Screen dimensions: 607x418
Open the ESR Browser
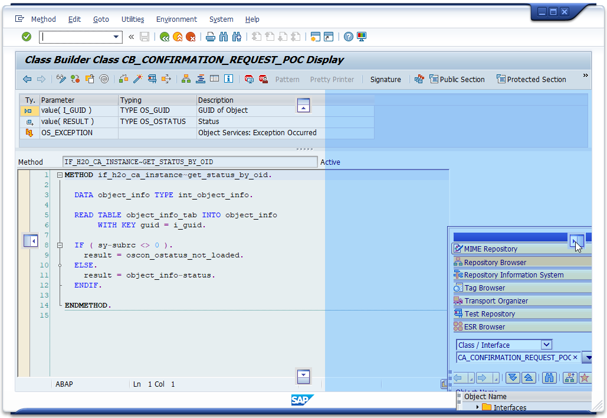pyautogui.click(x=522, y=327)
